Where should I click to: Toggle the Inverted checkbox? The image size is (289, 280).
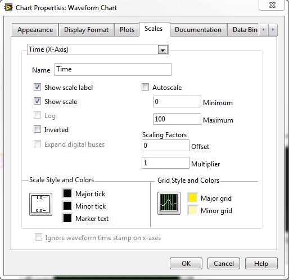click(37, 129)
